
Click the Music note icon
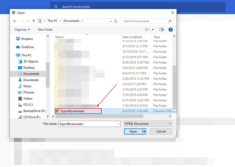[x=20, y=86]
